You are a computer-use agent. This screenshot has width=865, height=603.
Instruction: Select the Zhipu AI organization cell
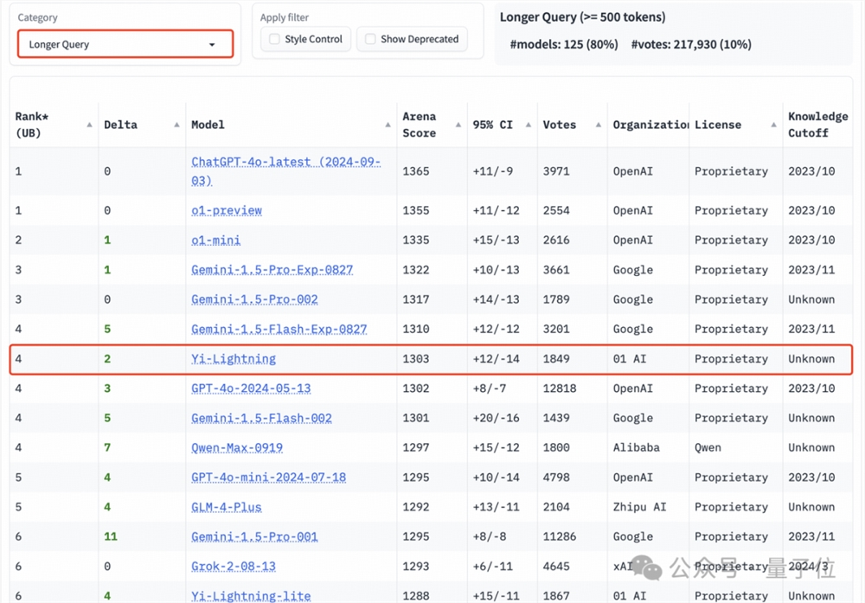[639, 507]
